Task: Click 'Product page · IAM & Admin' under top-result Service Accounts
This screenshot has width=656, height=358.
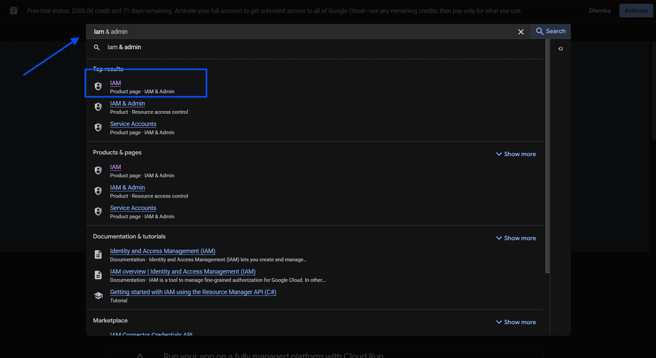Action: point(142,133)
